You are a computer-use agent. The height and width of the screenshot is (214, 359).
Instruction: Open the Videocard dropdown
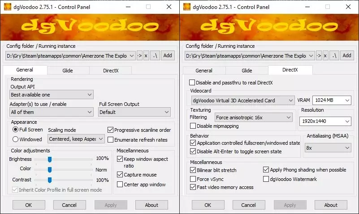point(243,101)
